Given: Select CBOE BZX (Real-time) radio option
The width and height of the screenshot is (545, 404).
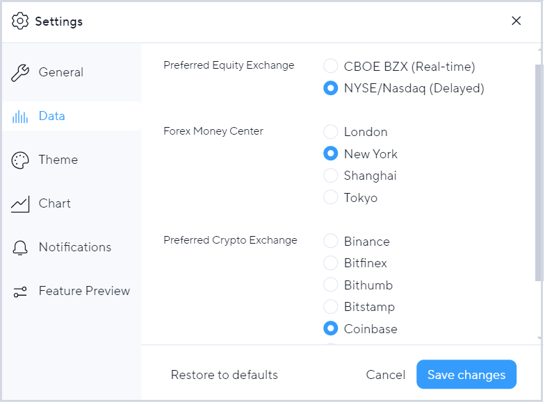Looking at the screenshot, I should (x=330, y=66).
